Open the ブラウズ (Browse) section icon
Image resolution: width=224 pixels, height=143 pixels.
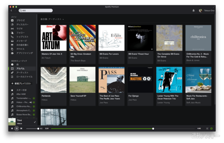(12, 20)
